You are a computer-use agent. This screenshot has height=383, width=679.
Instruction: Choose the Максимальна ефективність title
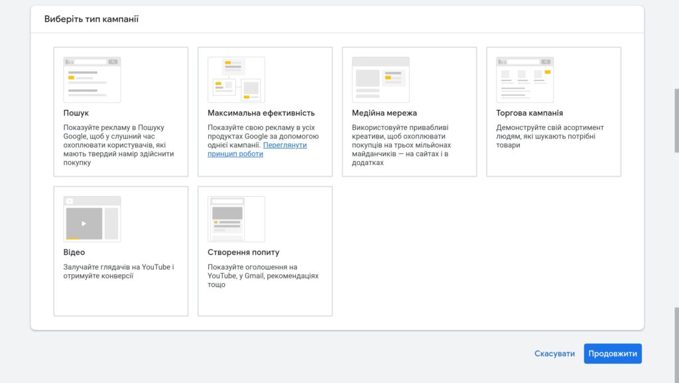pyautogui.click(x=261, y=113)
